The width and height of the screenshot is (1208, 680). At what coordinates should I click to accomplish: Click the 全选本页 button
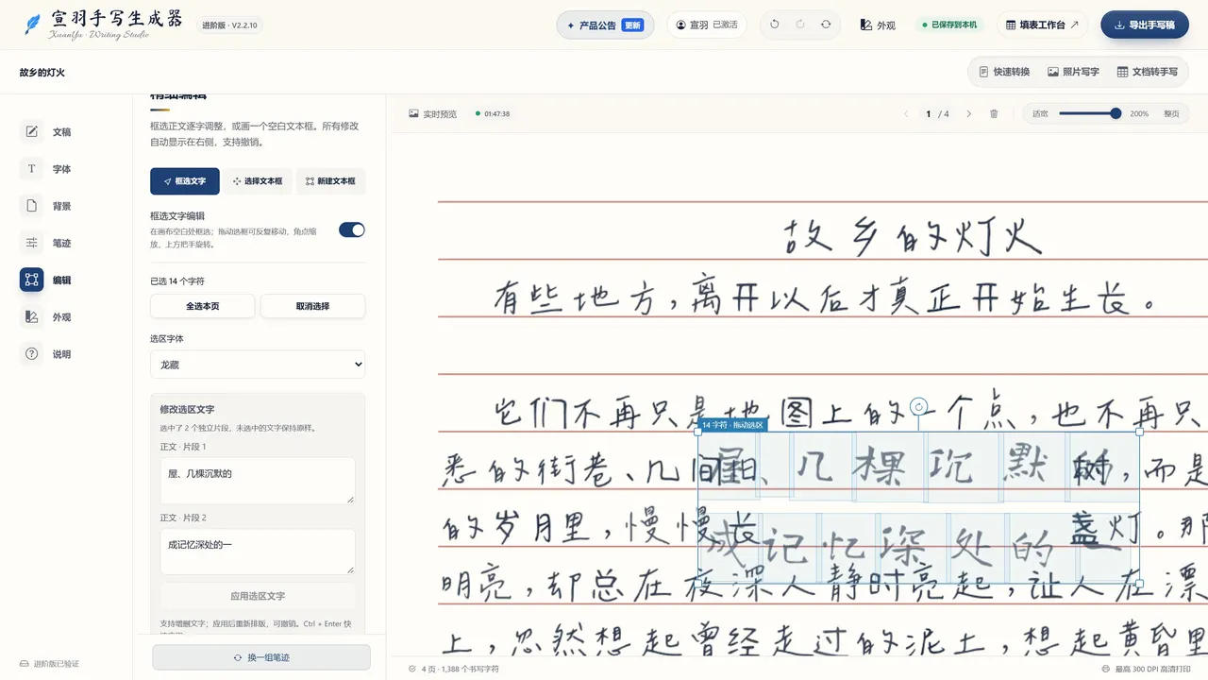click(203, 306)
